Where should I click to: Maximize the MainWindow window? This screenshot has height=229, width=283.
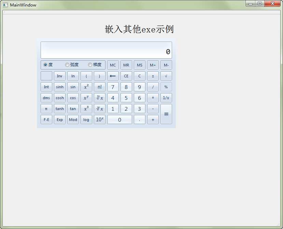tap(260, 4)
